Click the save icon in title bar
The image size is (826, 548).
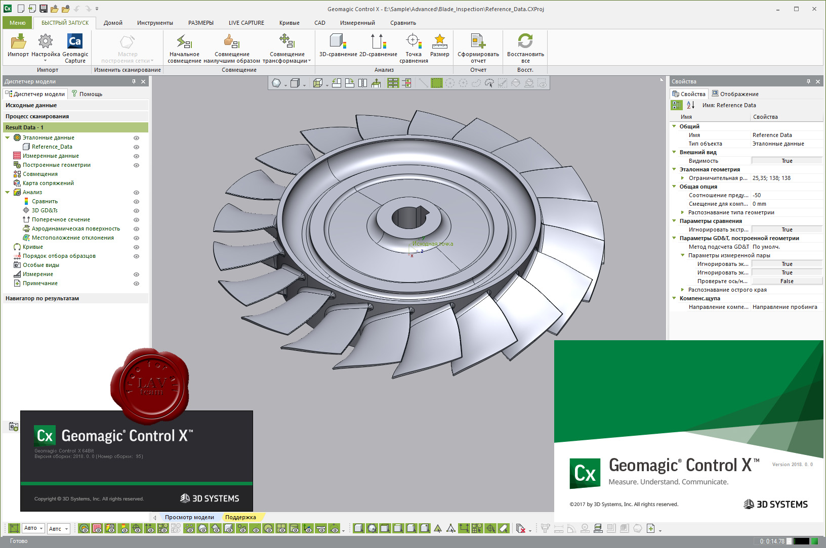point(43,9)
